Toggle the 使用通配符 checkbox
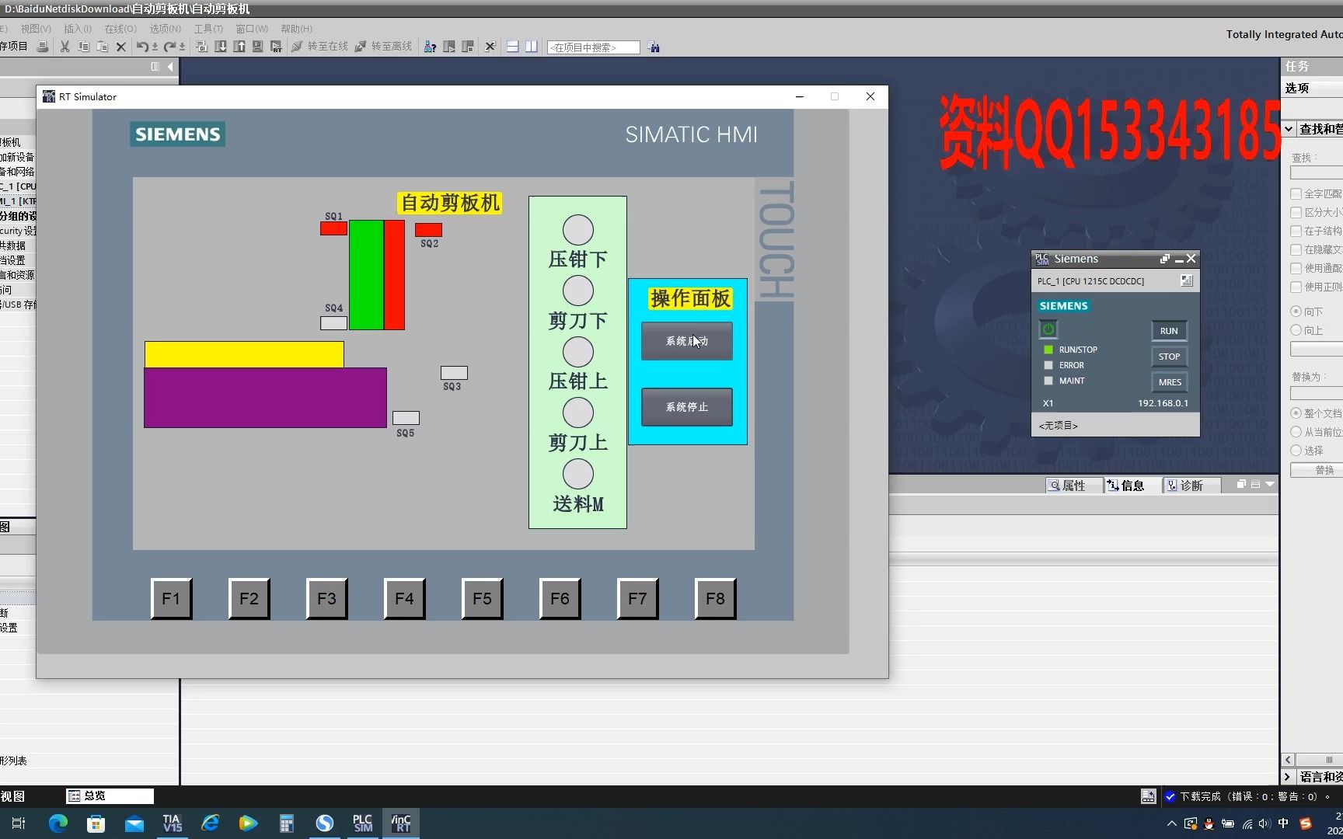 (1296, 268)
